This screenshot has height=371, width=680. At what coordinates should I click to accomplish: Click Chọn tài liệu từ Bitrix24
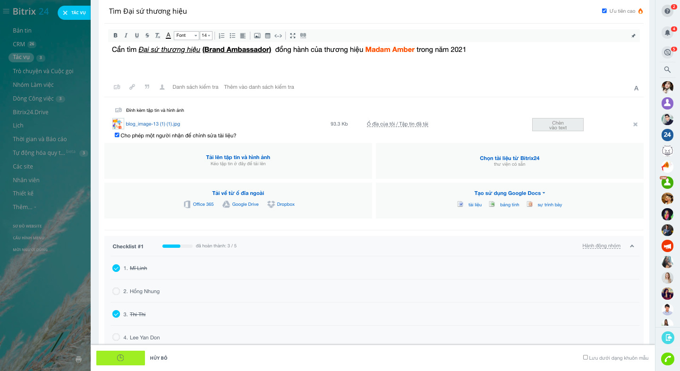click(x=510, y=158)
